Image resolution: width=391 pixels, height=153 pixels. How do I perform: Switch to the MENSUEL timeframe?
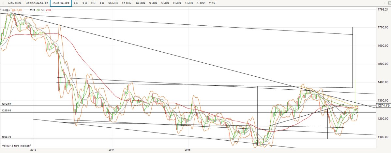[x=15, y=3]
